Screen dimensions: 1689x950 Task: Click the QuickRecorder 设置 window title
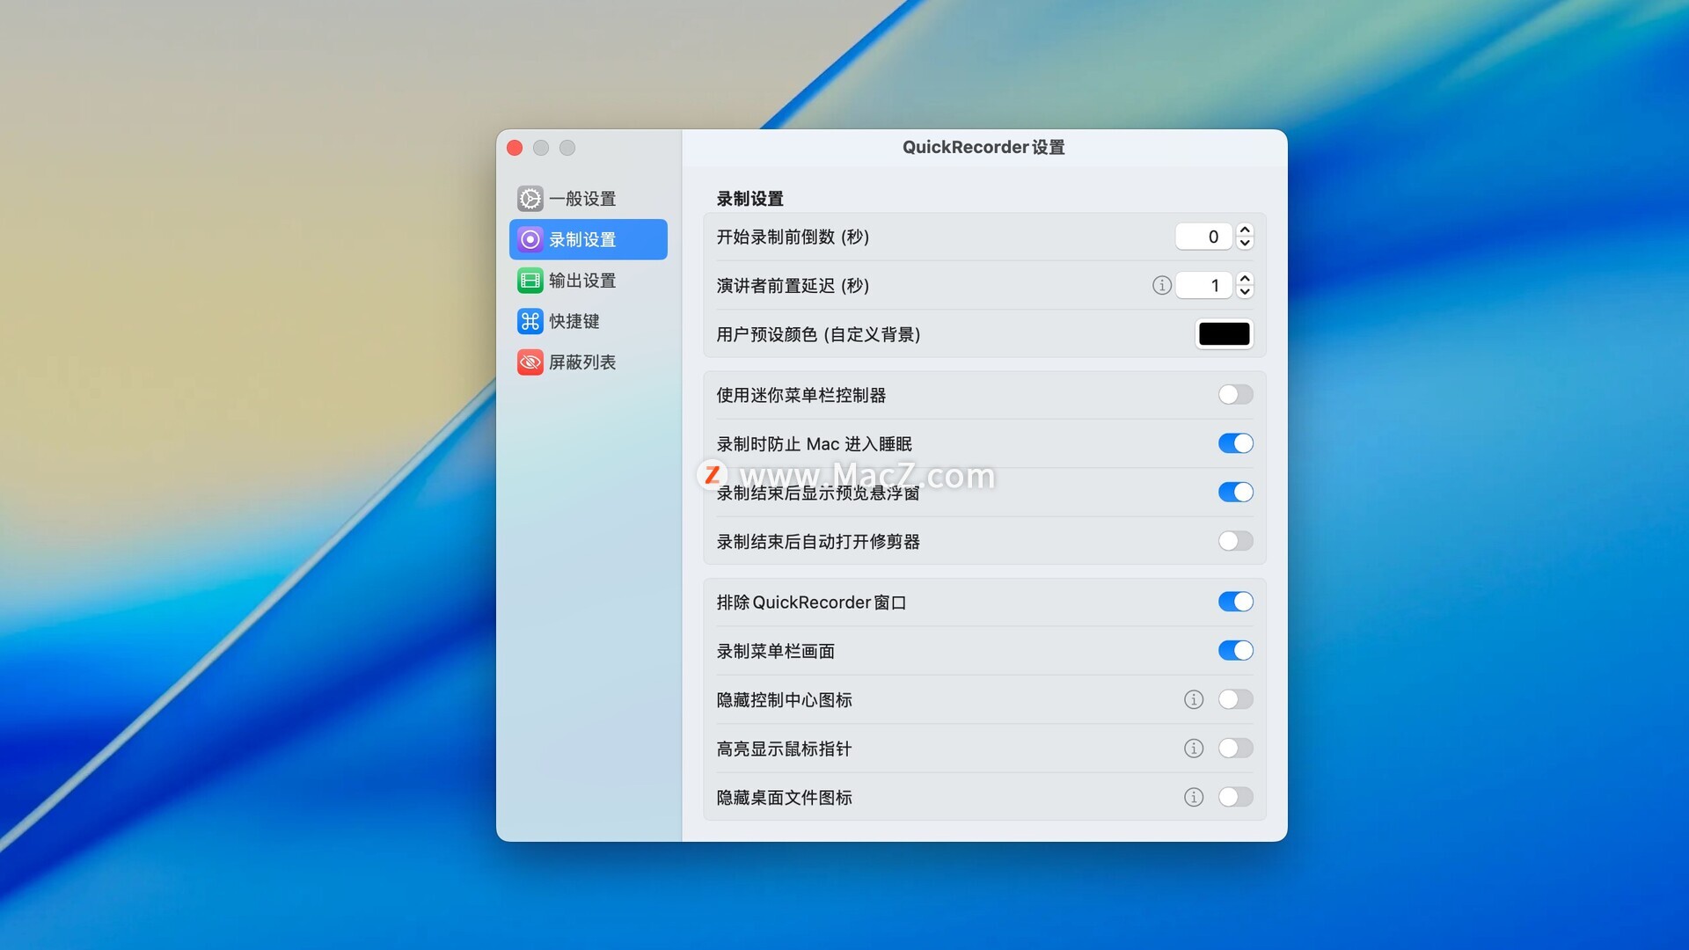point(983,148)
